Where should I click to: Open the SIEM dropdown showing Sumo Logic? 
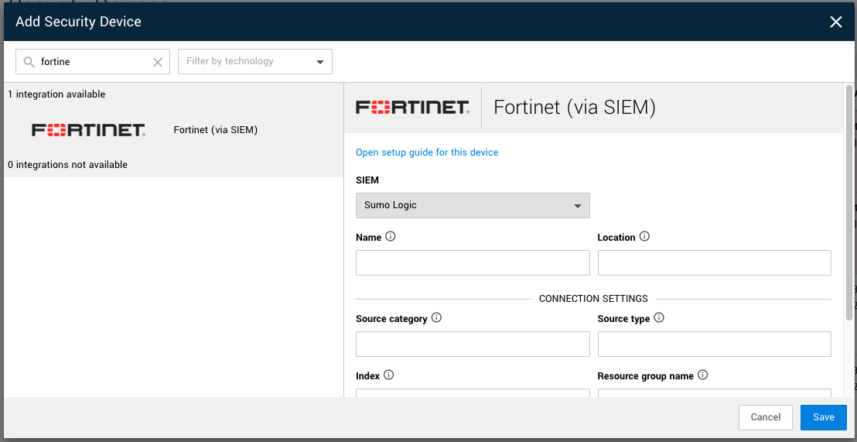pyautogui.click(x=473, y=206)
